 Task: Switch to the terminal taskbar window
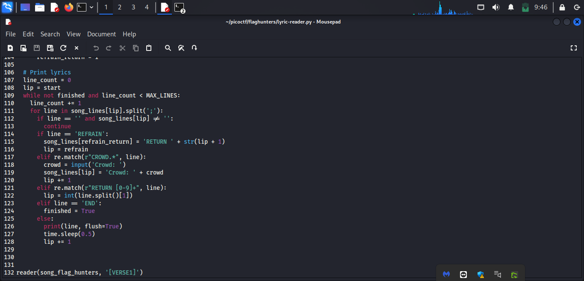tap(180, 7)
